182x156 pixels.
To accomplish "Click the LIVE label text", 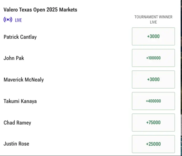I will (18, 20).
